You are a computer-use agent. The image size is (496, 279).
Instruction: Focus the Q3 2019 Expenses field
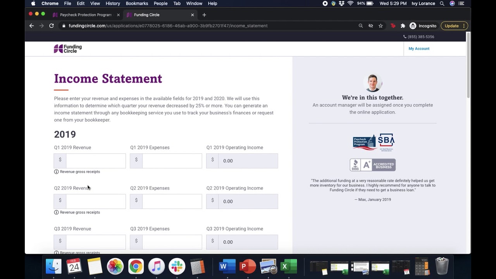[x=172, y=242]
